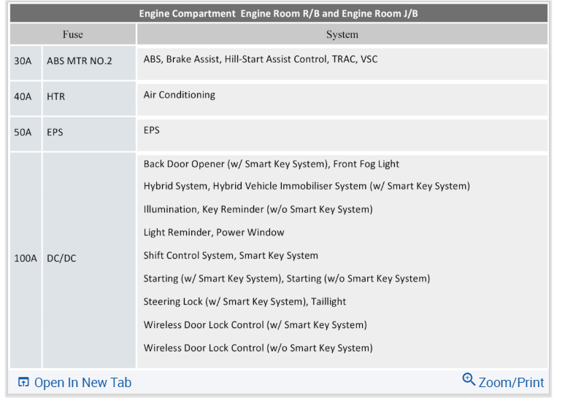Image resolution: width=573 pixels, height=409 pixels.
Task: Click the Fuse column header
Action: pos(73,34)
